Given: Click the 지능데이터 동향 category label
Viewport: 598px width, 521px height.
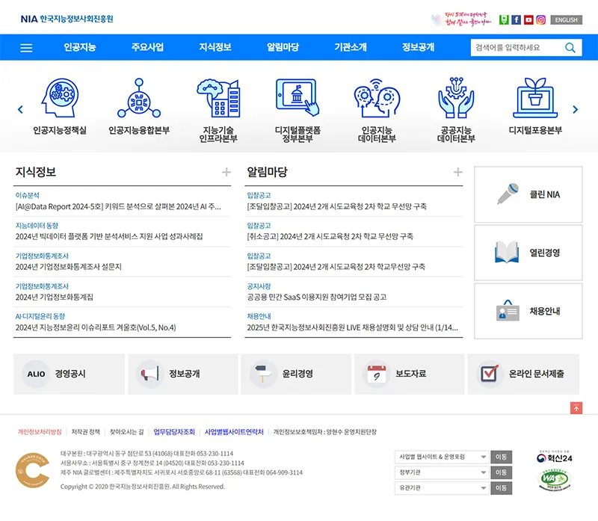Looking at the screenshot, I should (37, 226).
